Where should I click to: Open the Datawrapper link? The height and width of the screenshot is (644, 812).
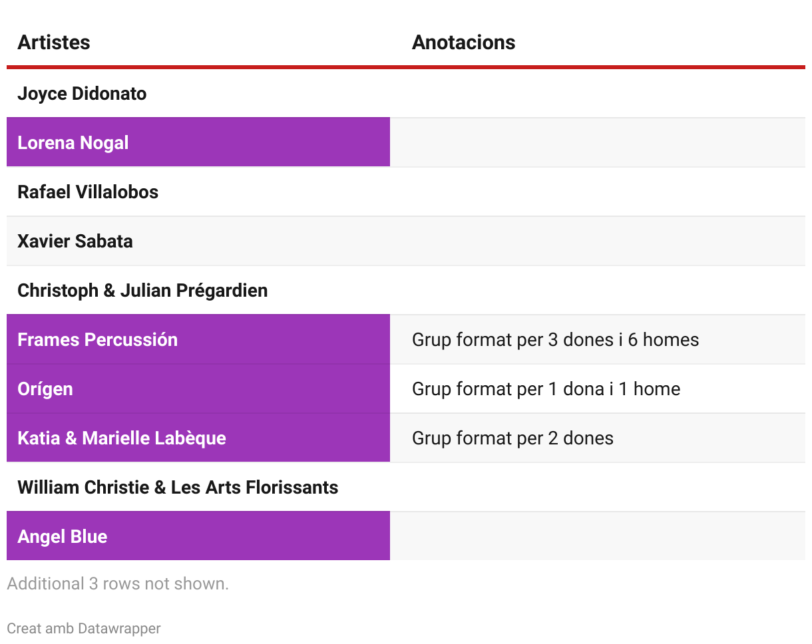119,629
